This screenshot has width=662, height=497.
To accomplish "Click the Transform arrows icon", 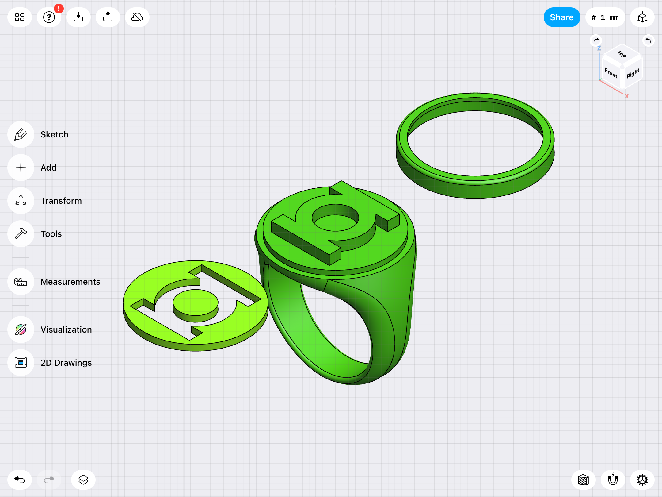I will (x=21, y=201).
